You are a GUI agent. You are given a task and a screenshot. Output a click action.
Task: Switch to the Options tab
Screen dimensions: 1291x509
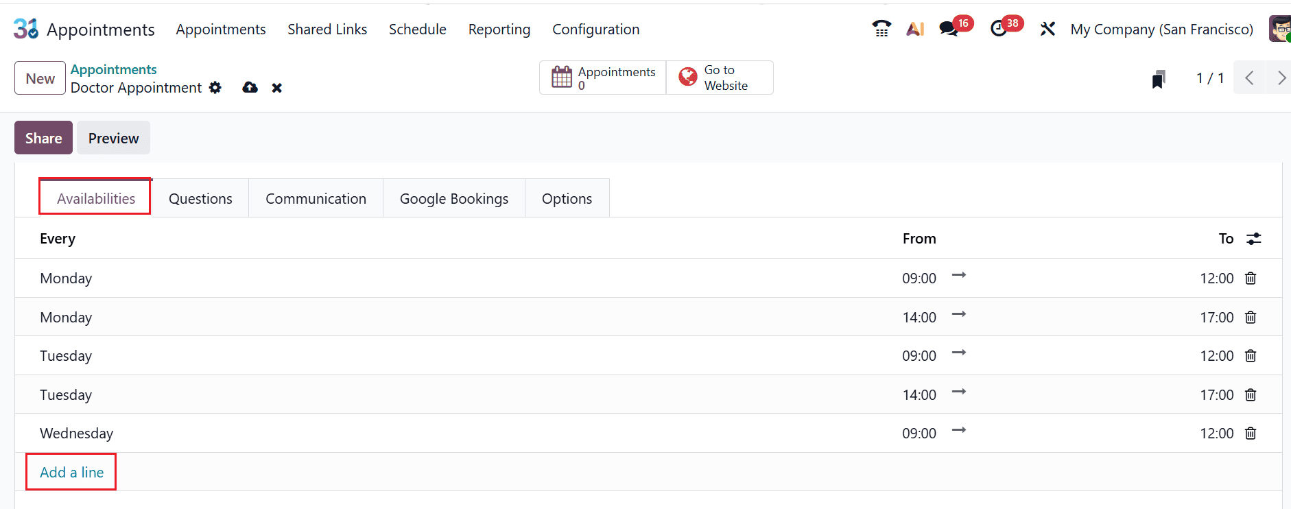coord(567,198)
